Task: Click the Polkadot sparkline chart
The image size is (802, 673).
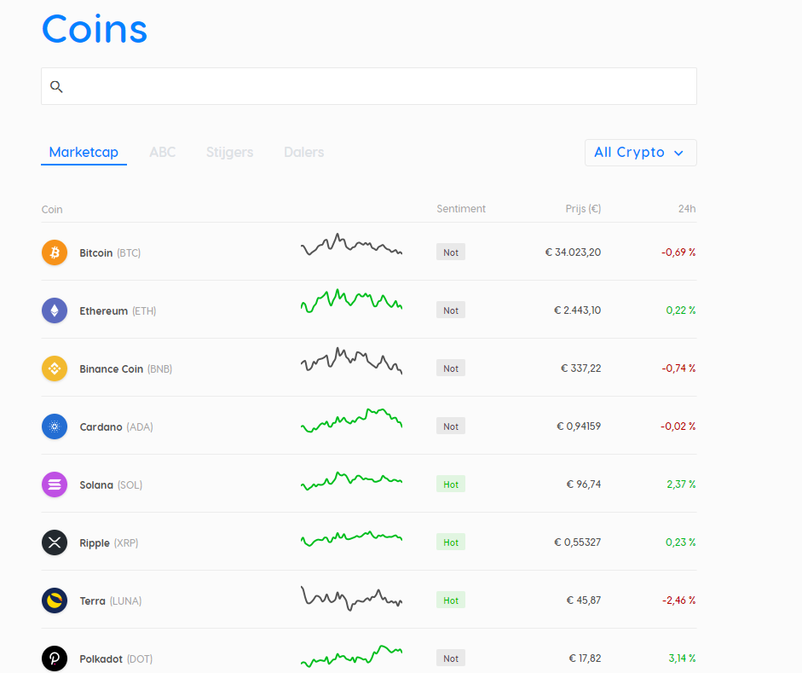Action: coord(351,656)
